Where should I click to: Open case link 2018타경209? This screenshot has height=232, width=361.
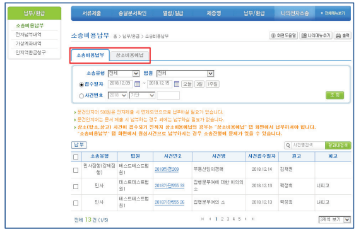(167, 170)
